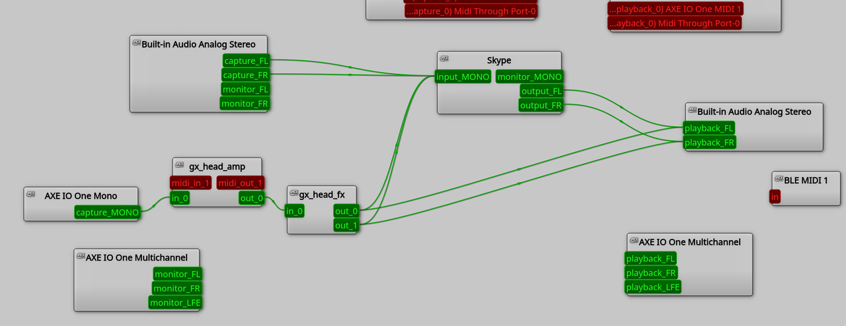Select the monitor_LFE port

tap(175, 302)
